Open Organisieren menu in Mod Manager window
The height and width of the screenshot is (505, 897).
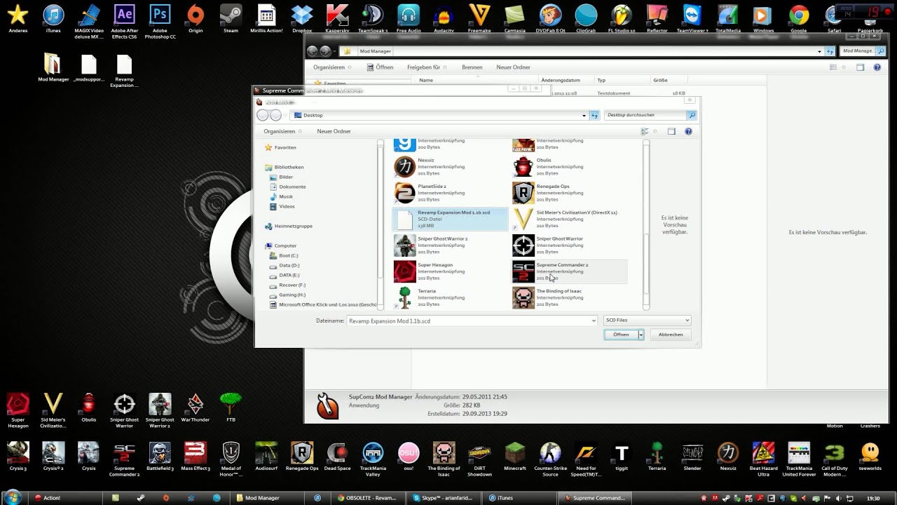pyautogui.click(x=331, y=67)
